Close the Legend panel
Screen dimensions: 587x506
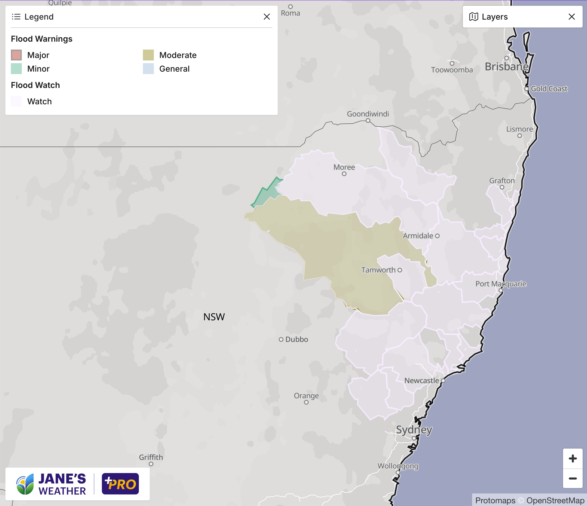click(x=267, y=17)
